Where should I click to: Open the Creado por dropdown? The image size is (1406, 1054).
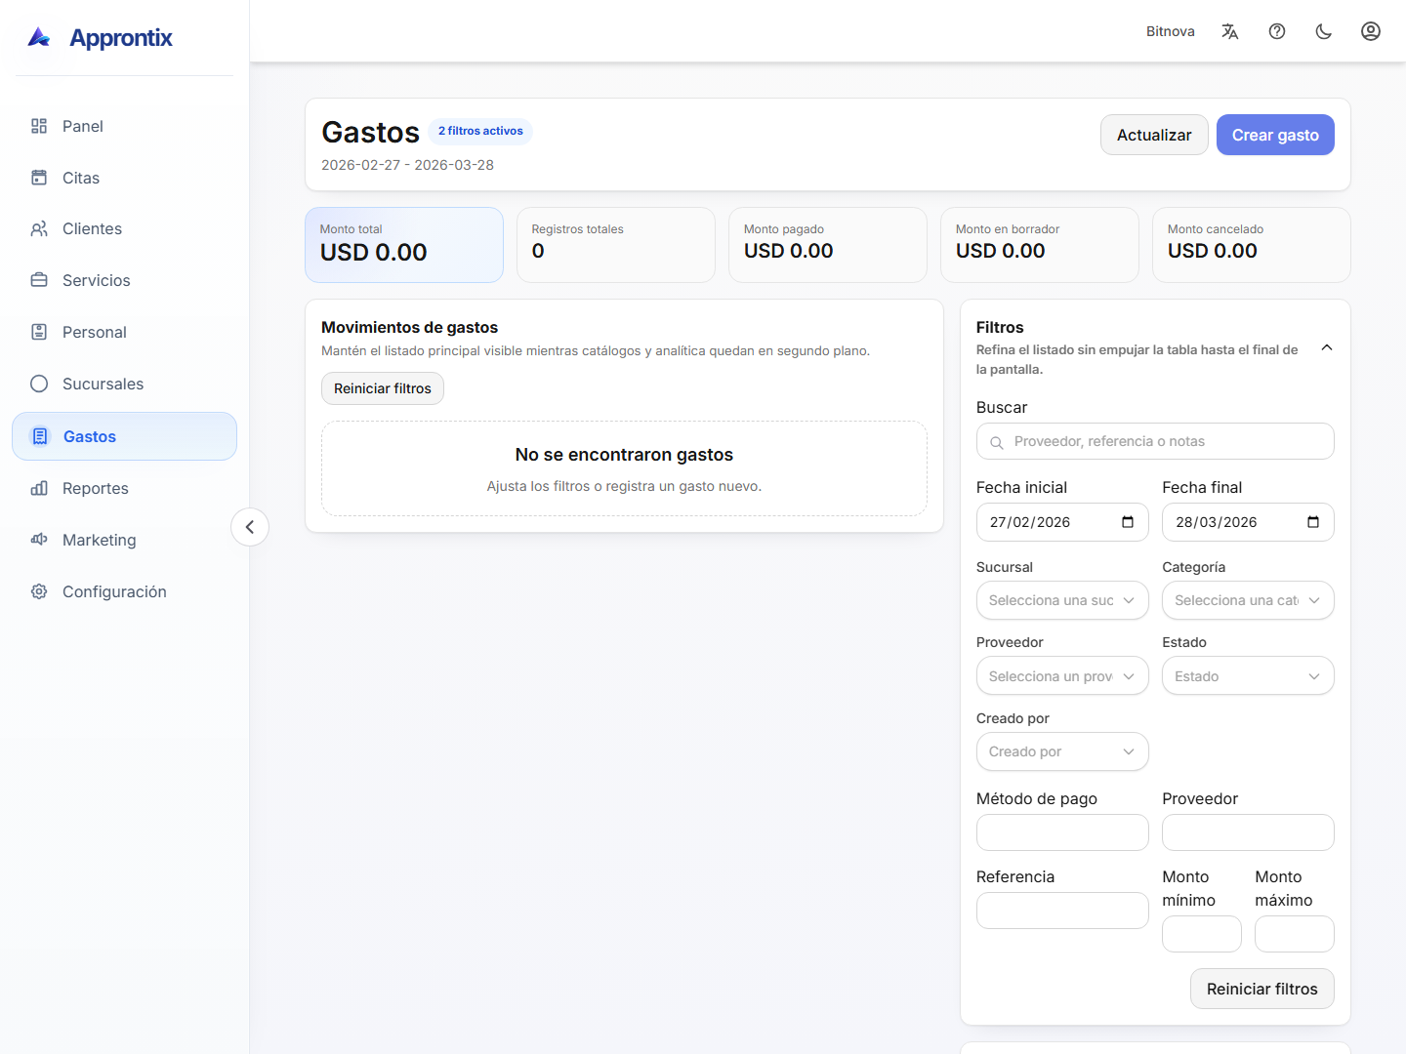[x=1062, y=751]
